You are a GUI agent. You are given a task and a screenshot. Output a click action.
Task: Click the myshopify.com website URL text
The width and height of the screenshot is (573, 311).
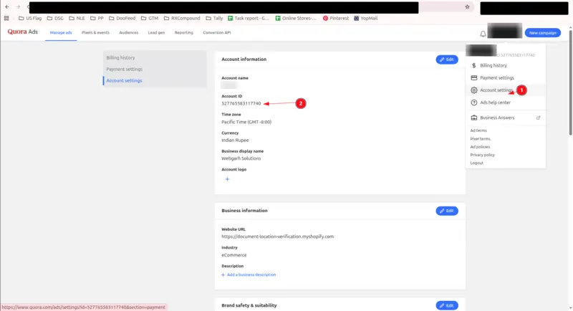click(x=277, y=236)
